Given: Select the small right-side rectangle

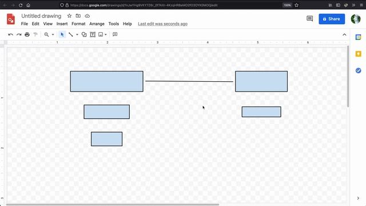Looking at the screenshot, I should 261,112.
